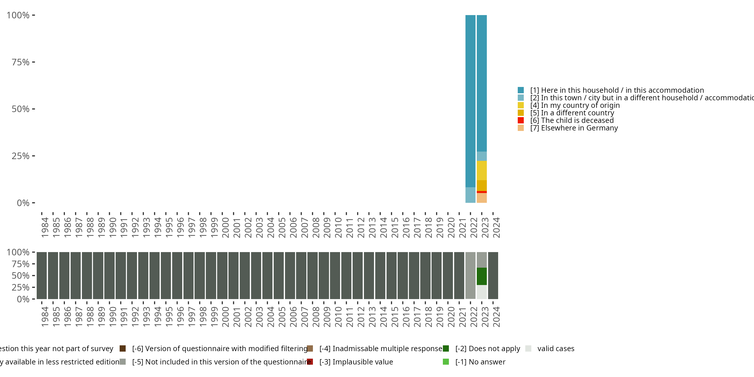The height and width of the screenshot is (377, 754).
Task: Click the light green No answer swatch
Action: [446, 362]
